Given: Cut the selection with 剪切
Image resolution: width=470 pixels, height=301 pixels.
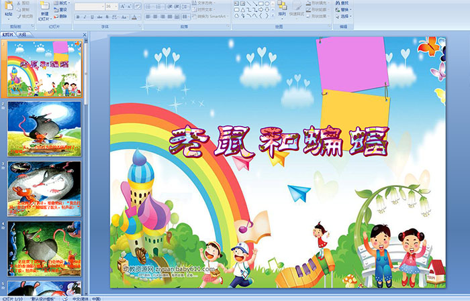Looking at the screenshot, I should coord(23,3).
